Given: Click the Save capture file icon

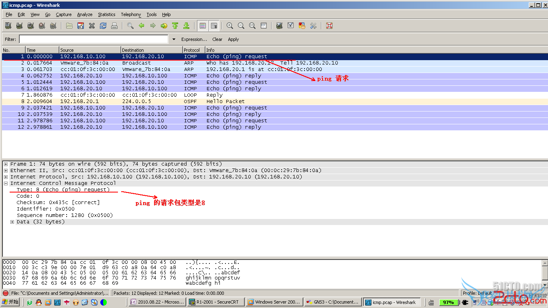Looking at the screenshot, I should point(81,26).
